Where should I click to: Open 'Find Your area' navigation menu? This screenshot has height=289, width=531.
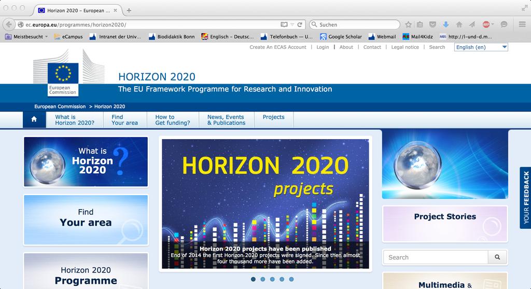pyautogui.click(x=124, y=120)
